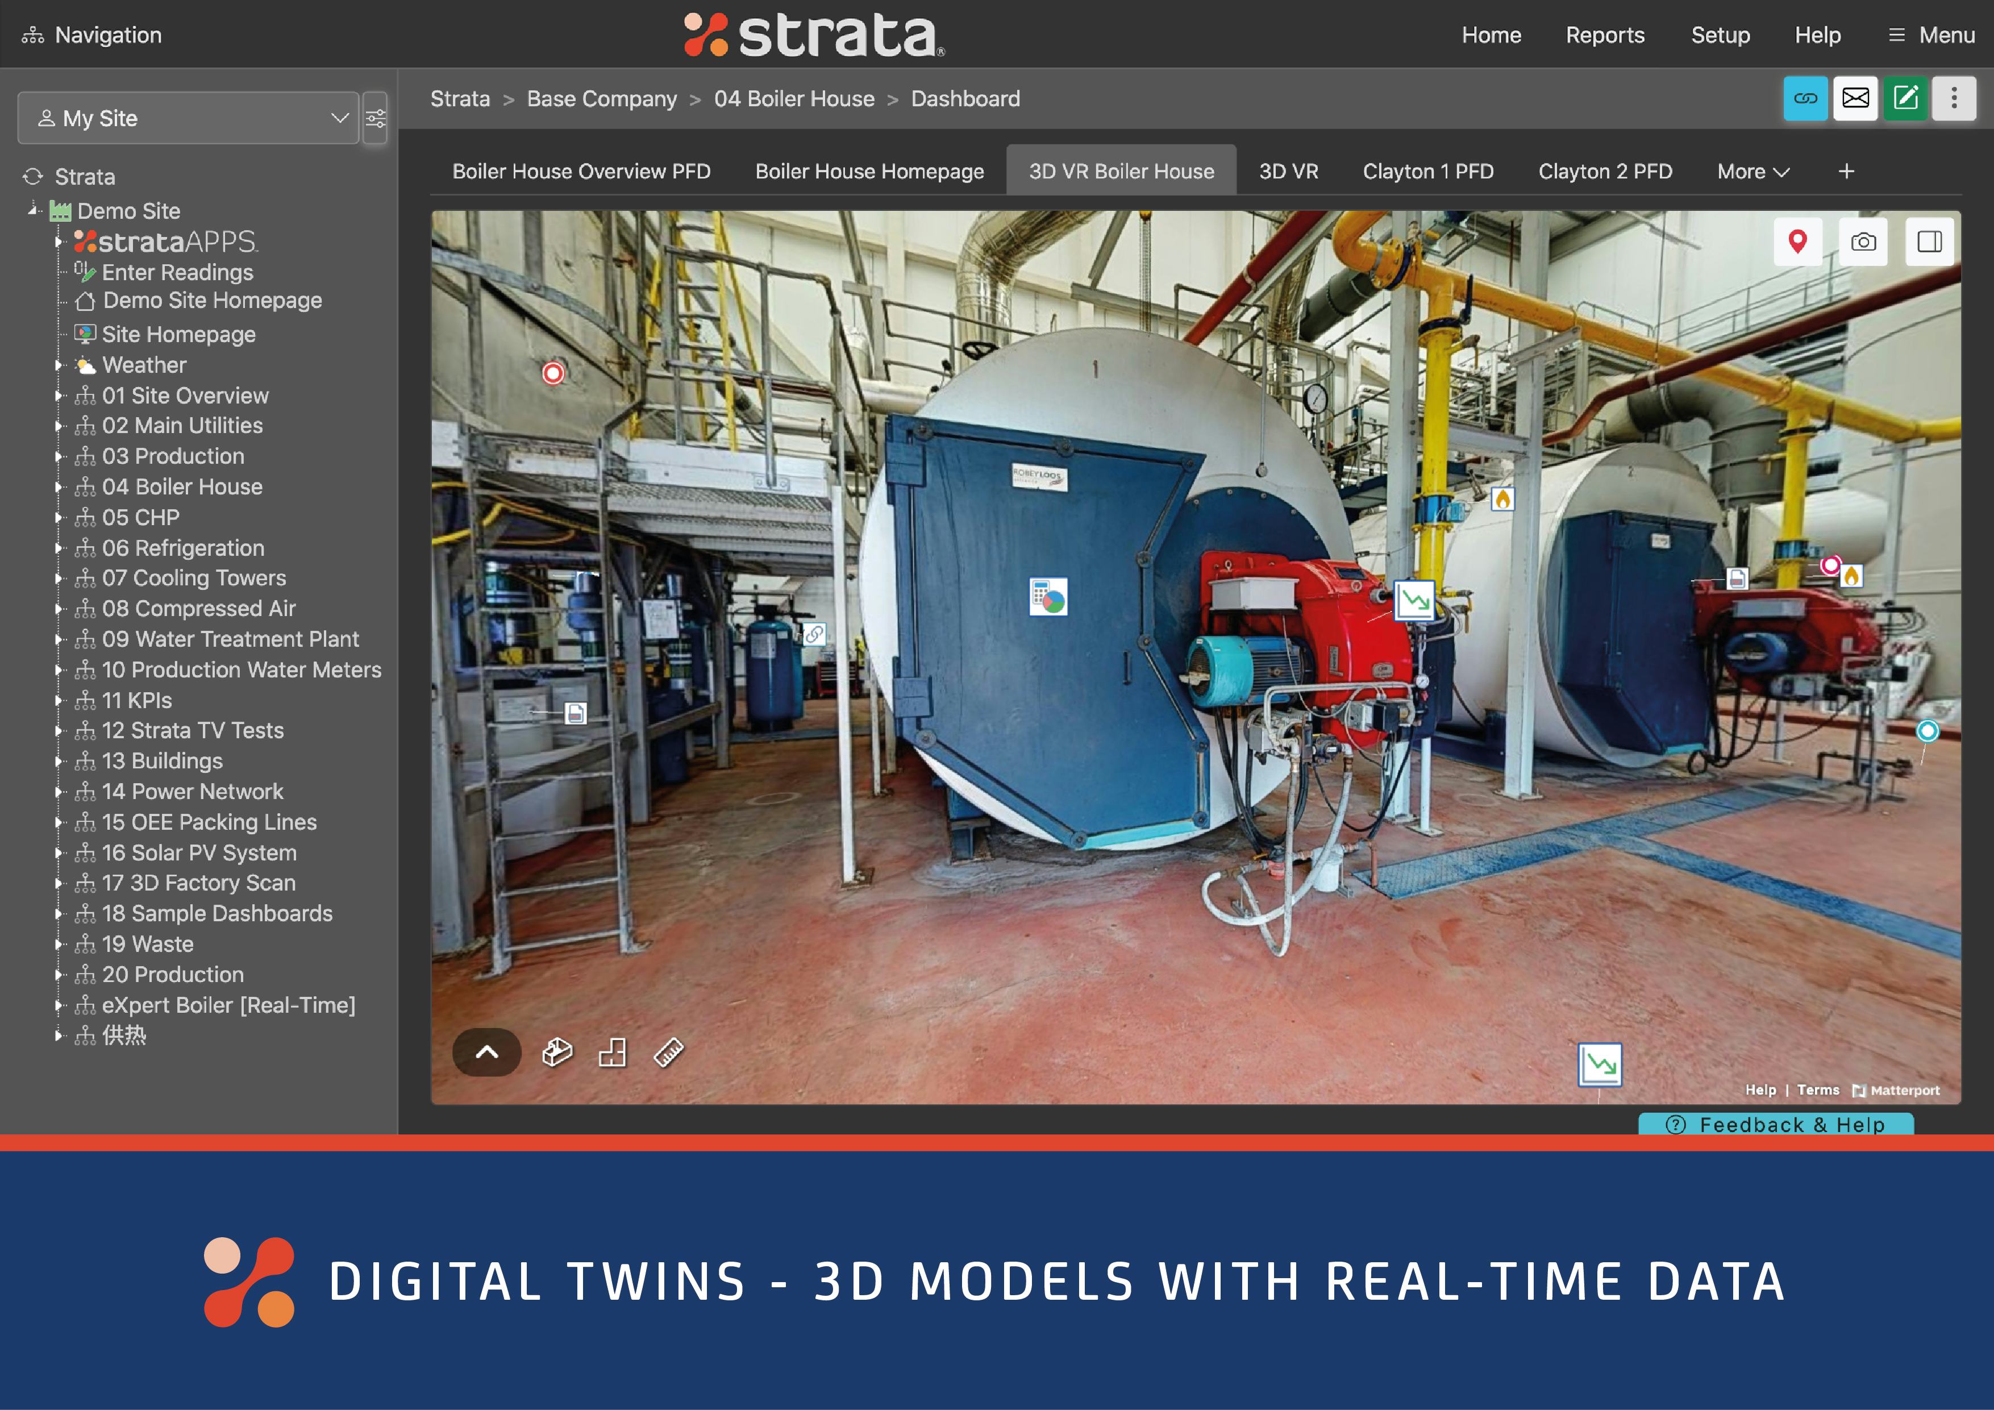Open Help in top menu
Screen dimensions: 1994x1410
tap(1818, 35)
